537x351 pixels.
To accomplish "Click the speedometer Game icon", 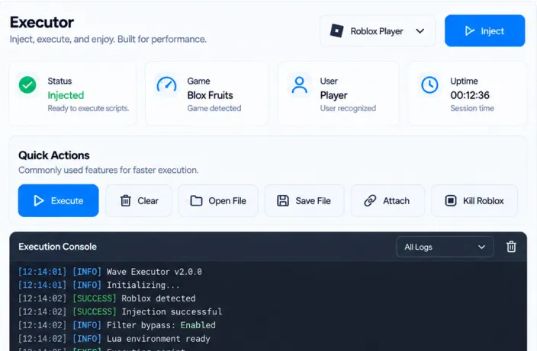I will tap(166, 85).
